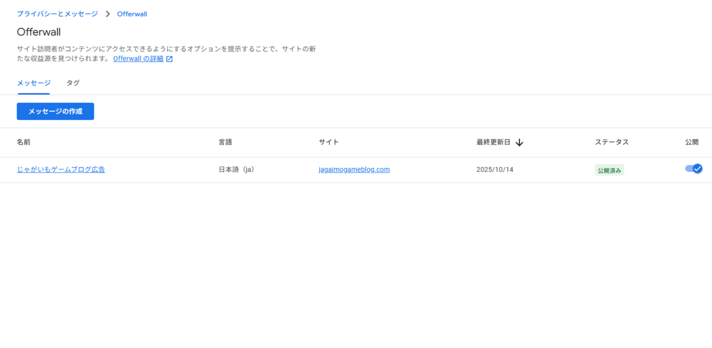Open the jagaimogameblog.com site link
The image size is (712, 348).
pyautogui.click(x=354, y=170)
